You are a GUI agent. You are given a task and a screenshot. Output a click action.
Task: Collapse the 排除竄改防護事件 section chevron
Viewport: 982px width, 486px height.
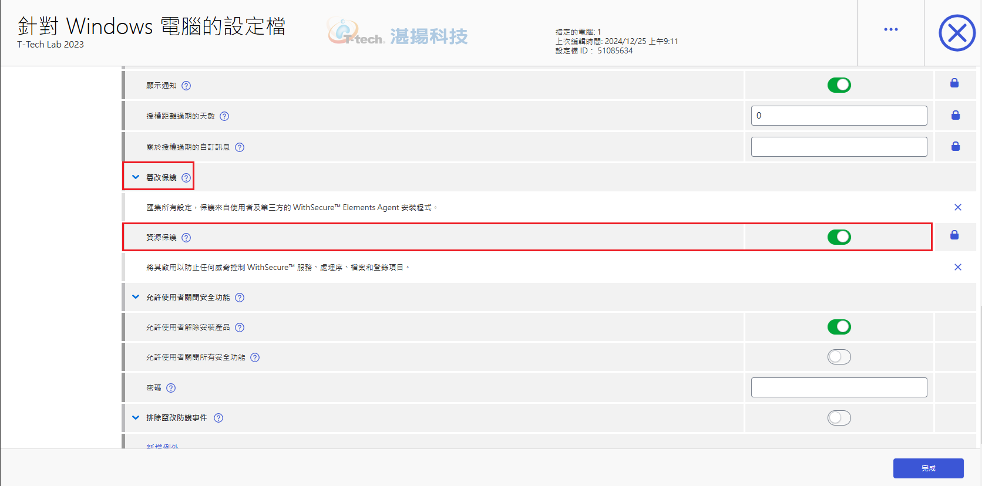click(136, 418)
